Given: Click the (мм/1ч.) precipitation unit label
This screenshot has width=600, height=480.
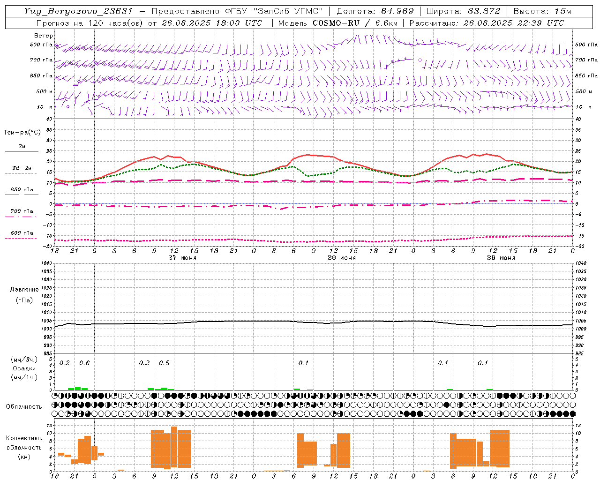Looking at the screenshot, I should (24, 377).
